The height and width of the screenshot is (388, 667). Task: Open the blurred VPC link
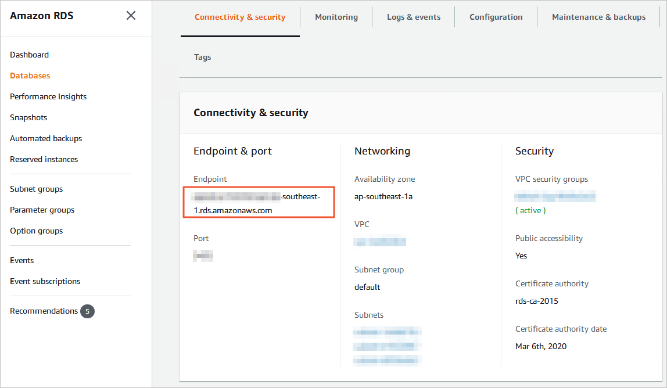(379, 242)
